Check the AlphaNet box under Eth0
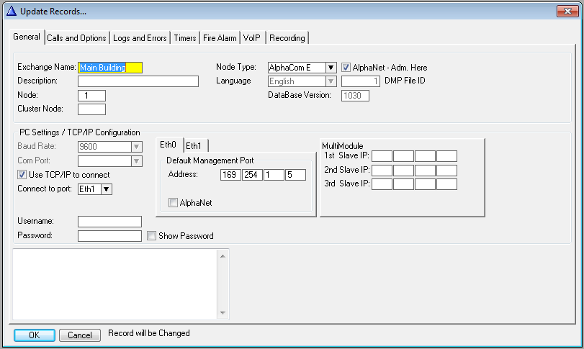The image size is (584, 349). point(173,203)
